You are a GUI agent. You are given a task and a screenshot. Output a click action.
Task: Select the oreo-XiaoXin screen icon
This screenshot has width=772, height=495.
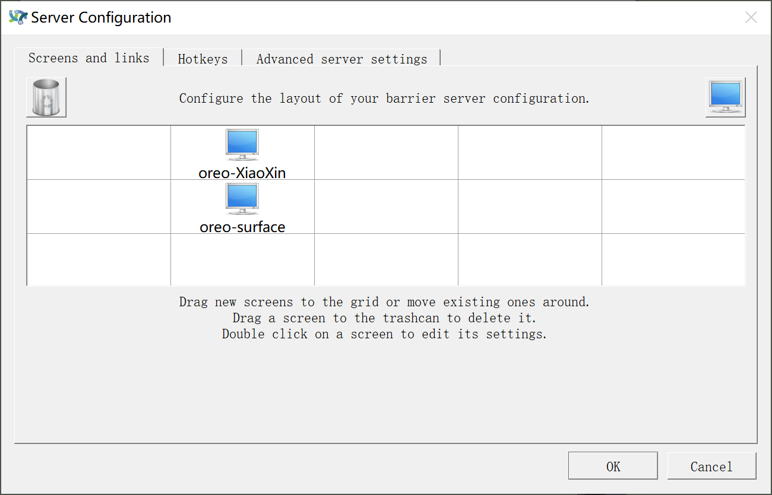pos(242,144)
